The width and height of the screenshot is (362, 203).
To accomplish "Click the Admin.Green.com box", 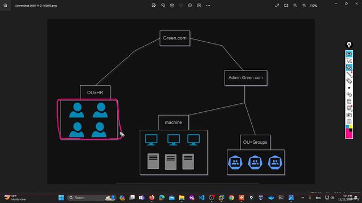I will [245, 78].
